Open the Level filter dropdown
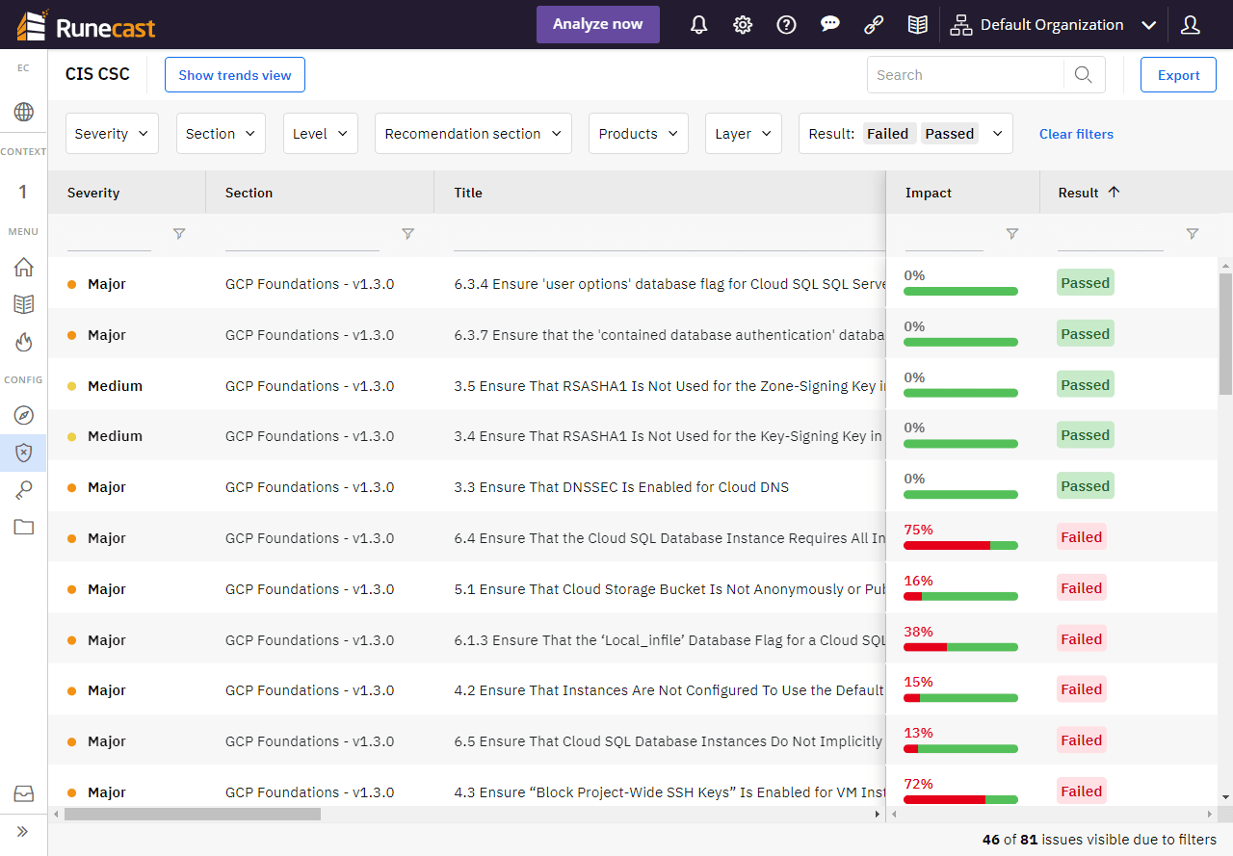The image size is (1233, 856). 321,134
